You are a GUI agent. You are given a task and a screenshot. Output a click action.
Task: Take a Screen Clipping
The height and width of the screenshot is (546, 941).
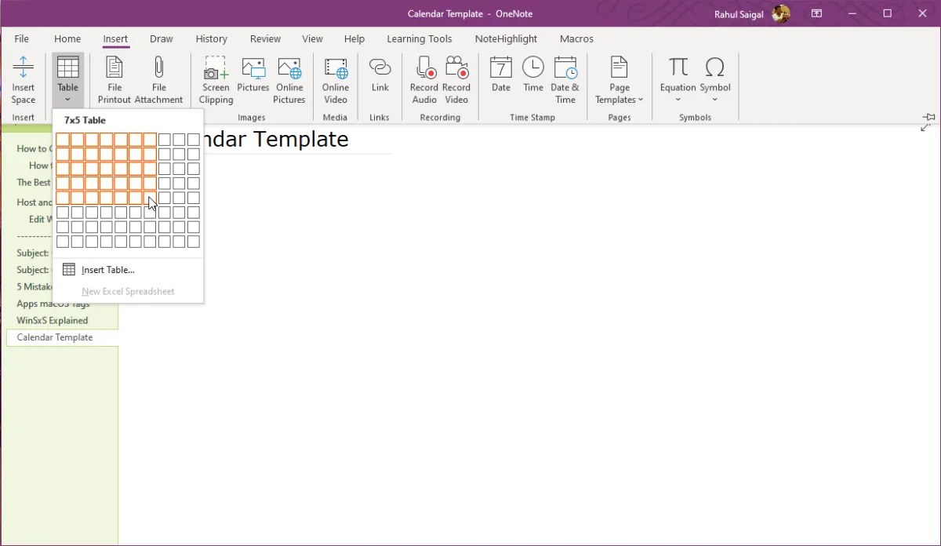pyautogui.click(x=215, y=78)
